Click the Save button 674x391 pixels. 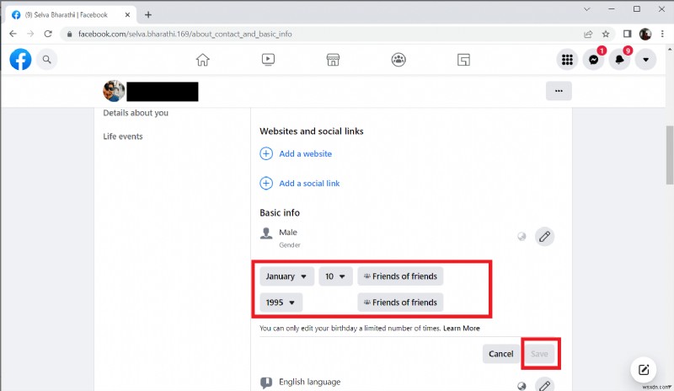(x=539, y=354)
